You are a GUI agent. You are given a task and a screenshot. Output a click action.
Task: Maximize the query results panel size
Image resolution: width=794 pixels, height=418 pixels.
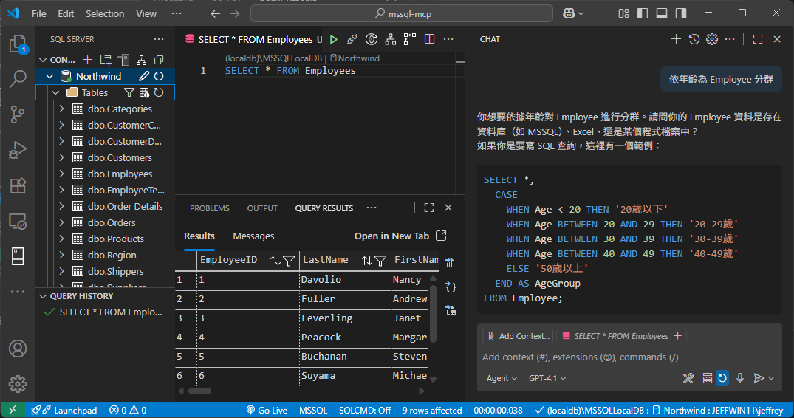429,208
